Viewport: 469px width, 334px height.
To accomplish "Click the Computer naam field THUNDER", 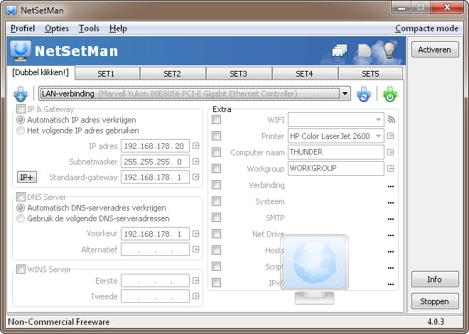I will pos(336,152).
